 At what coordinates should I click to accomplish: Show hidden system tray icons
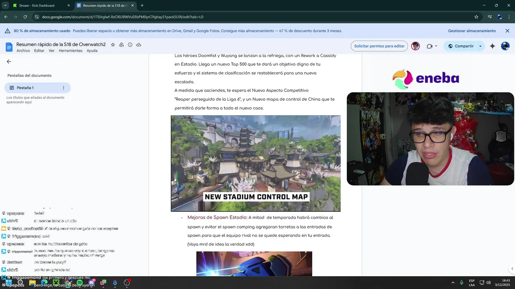point(453,283)
